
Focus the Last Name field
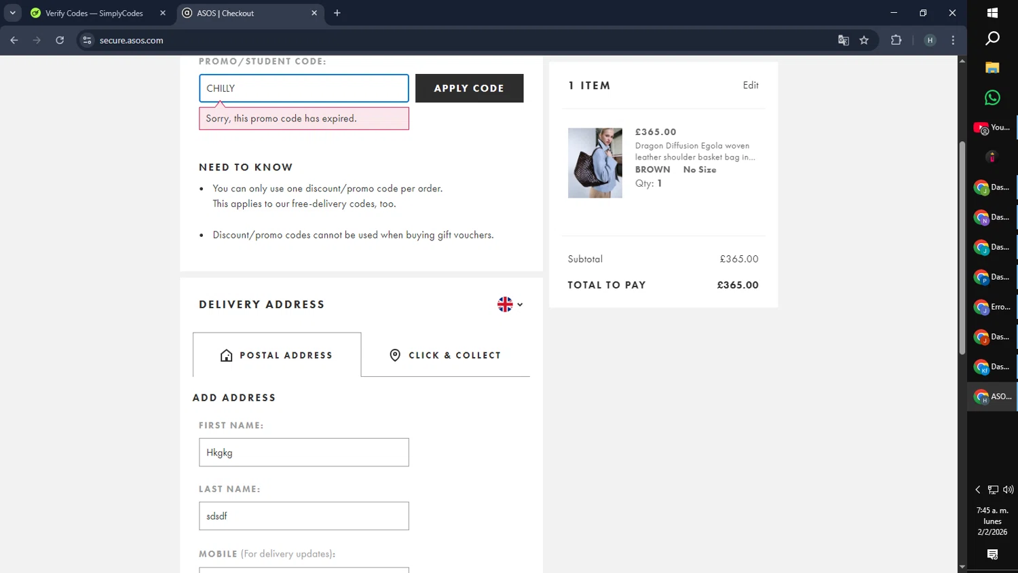tap(304, 516)
